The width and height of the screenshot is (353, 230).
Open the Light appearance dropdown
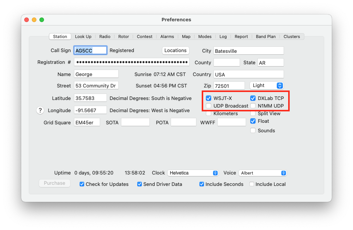click(x=267, y=86)
